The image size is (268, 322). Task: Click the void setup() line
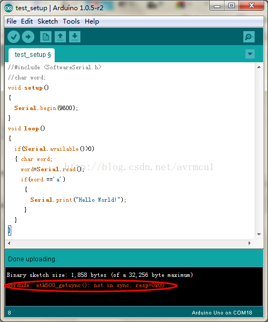28,88
